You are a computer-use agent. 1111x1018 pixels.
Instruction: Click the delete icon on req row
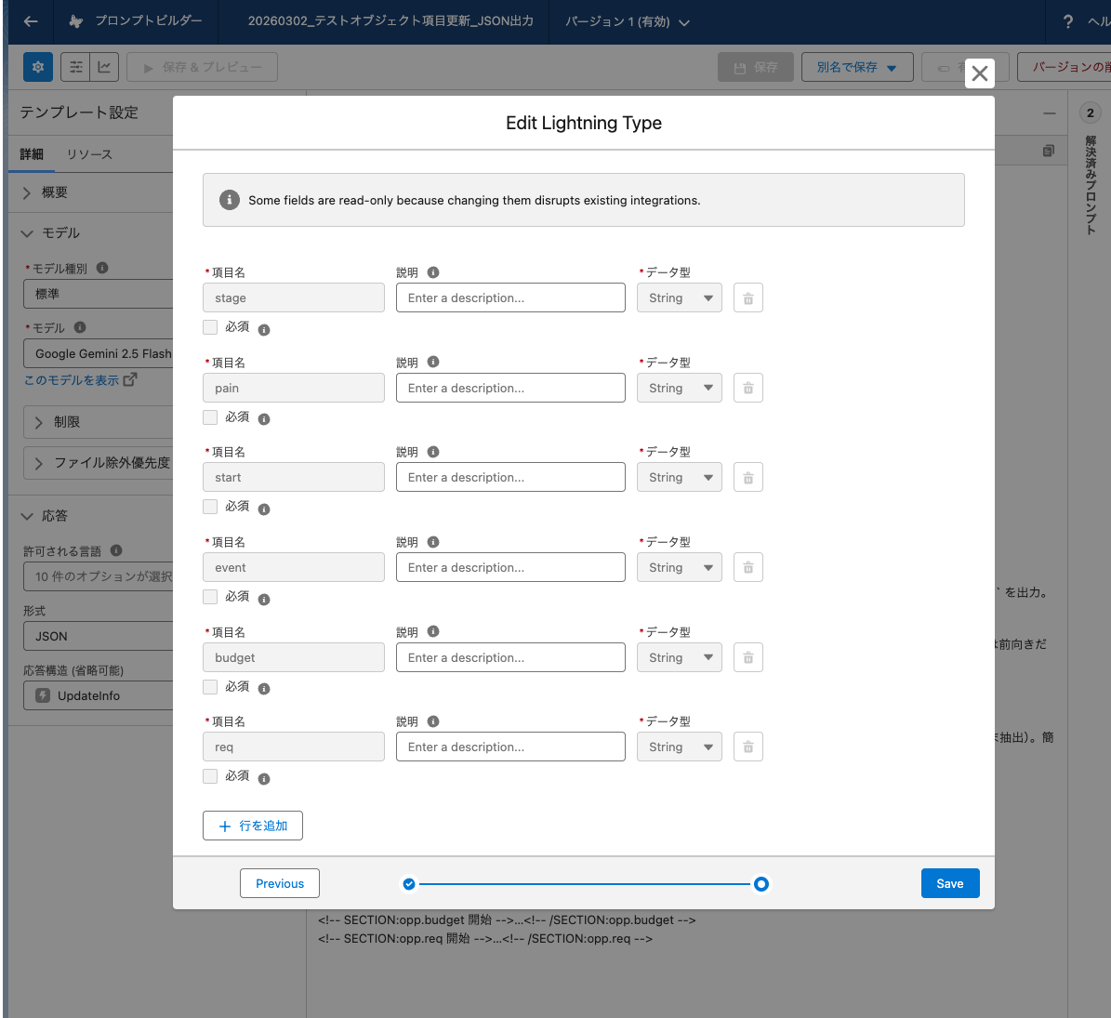coord(747,747)
